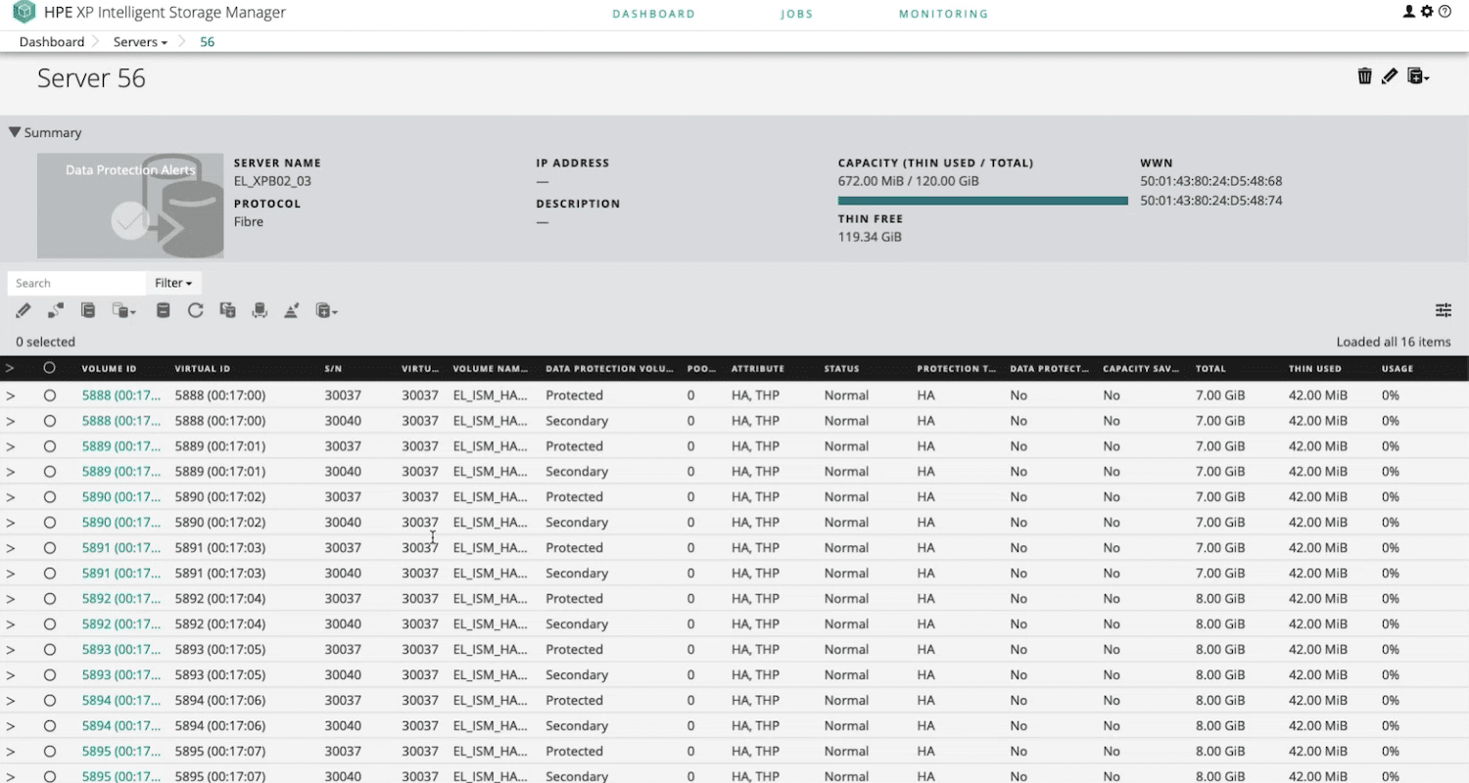1469x783 pixels.
Task: Select radio for 5891 Protected row
Action: tap(49, 548)
